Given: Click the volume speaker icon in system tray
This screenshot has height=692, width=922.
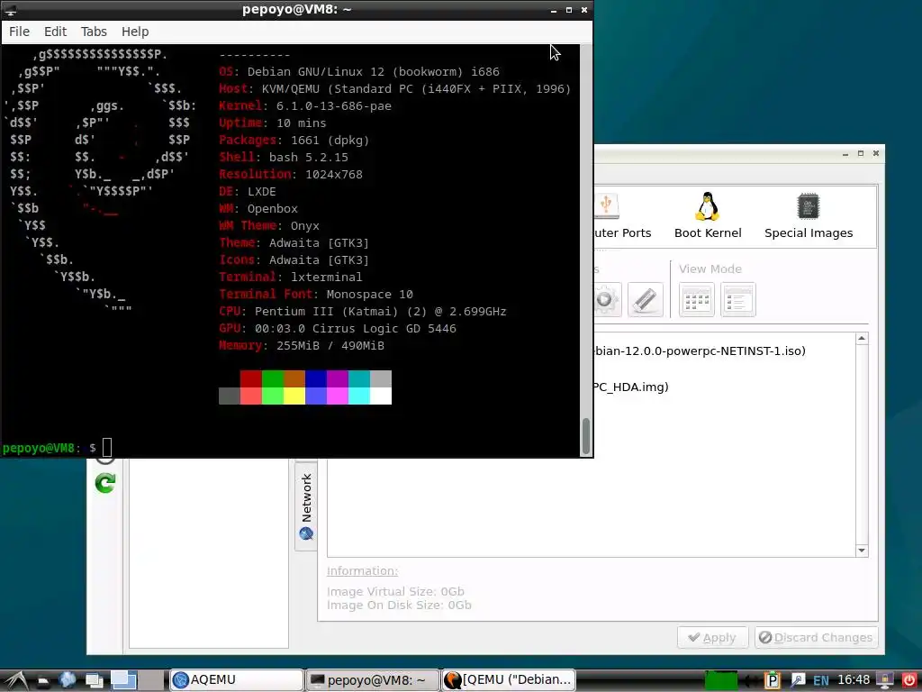Looking at the screenshot, I should click(x=750, y=681).
